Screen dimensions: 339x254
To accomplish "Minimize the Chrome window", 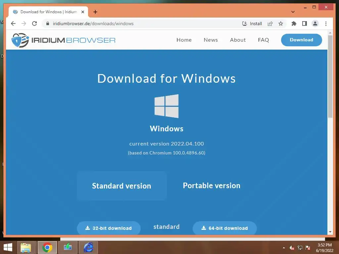I will 305,7.
